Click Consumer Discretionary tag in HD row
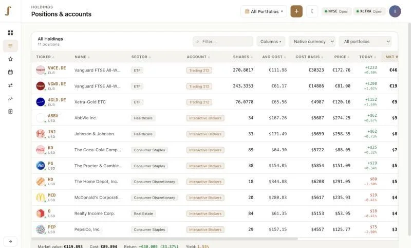 tap(155, 182)
